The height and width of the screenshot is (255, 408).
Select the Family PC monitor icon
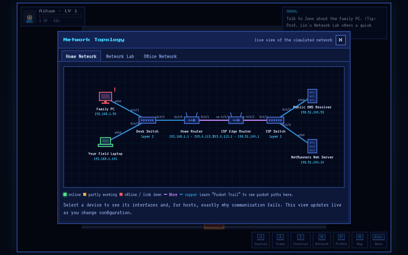(x=106, y=98)
